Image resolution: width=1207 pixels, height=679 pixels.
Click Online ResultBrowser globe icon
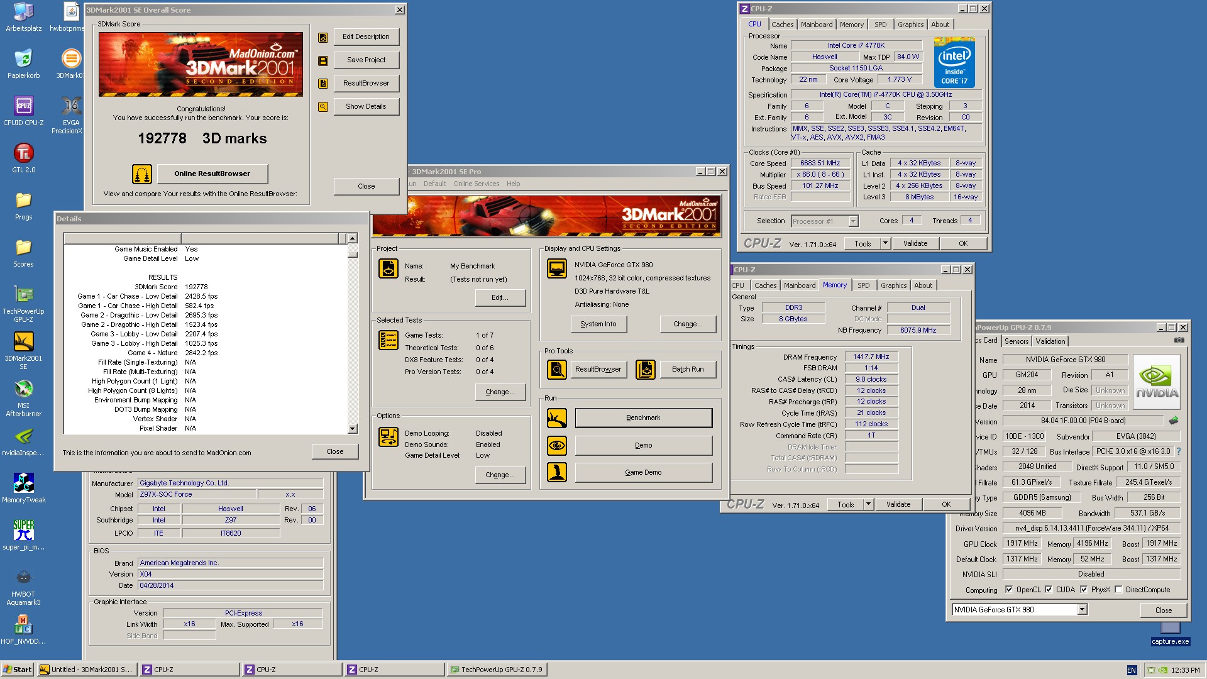(x=142, y=174)
